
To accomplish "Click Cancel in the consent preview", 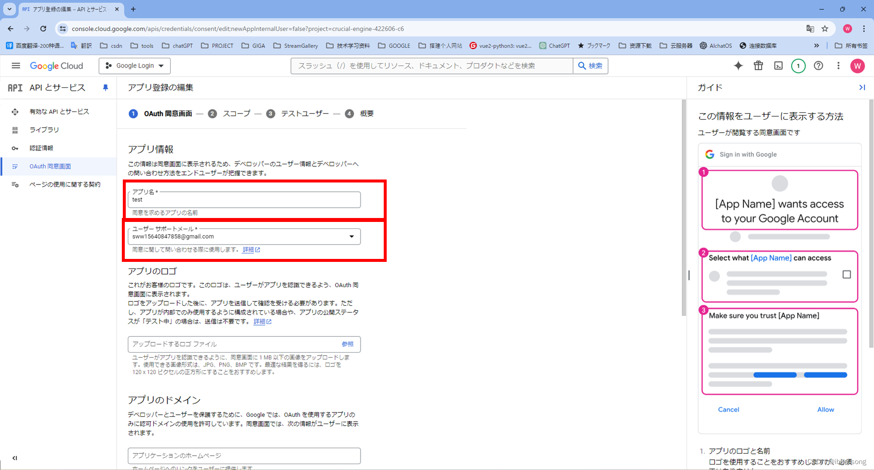I will click(x=728, y=409).
